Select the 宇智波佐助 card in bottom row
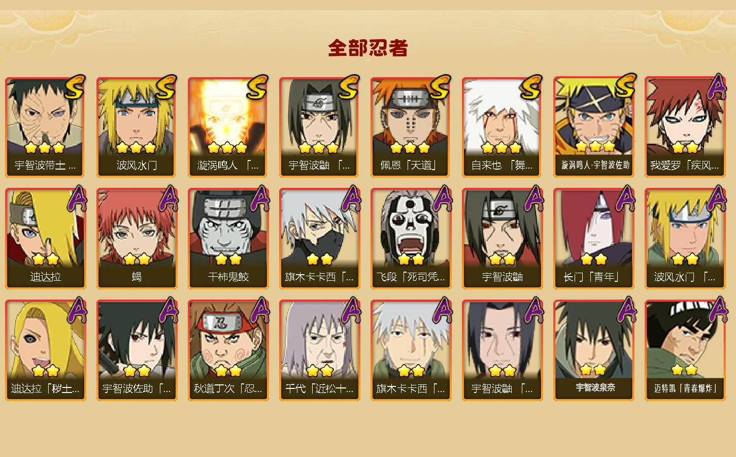 coord(137,350)
